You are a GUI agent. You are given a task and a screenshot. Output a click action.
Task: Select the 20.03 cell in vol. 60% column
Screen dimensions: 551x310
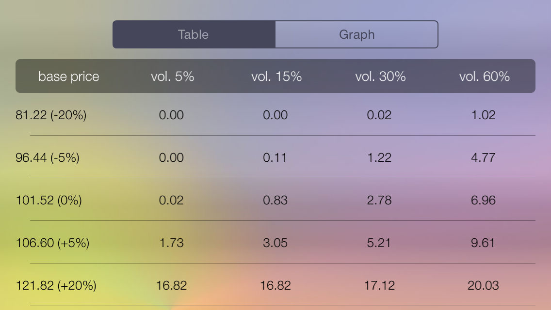484,285
